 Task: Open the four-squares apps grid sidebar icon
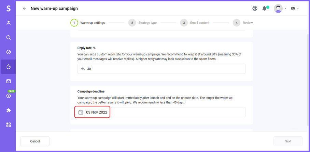9,125
